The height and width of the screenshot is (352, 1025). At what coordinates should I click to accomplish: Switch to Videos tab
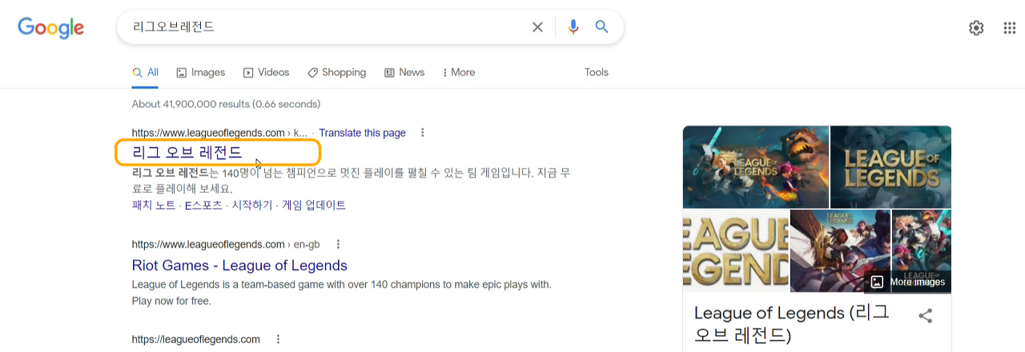tap(267, 72)
